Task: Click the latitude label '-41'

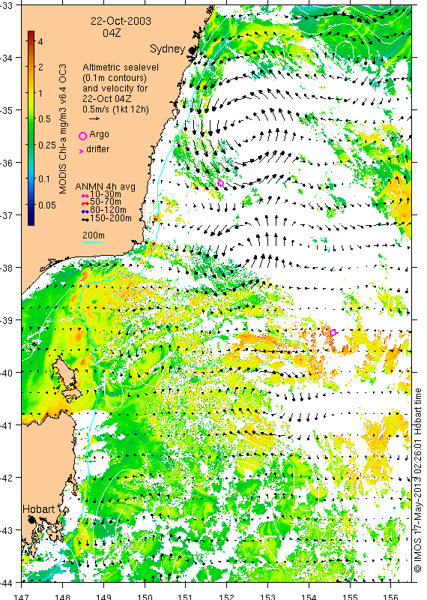Action: click(x=7, y=425)
